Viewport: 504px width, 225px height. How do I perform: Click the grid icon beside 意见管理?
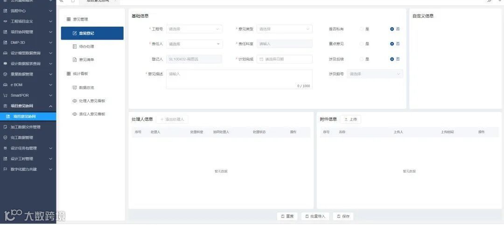pyautogui.click(x=69, y=20)
